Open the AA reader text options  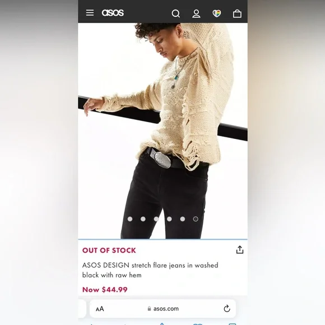point(100,309)
